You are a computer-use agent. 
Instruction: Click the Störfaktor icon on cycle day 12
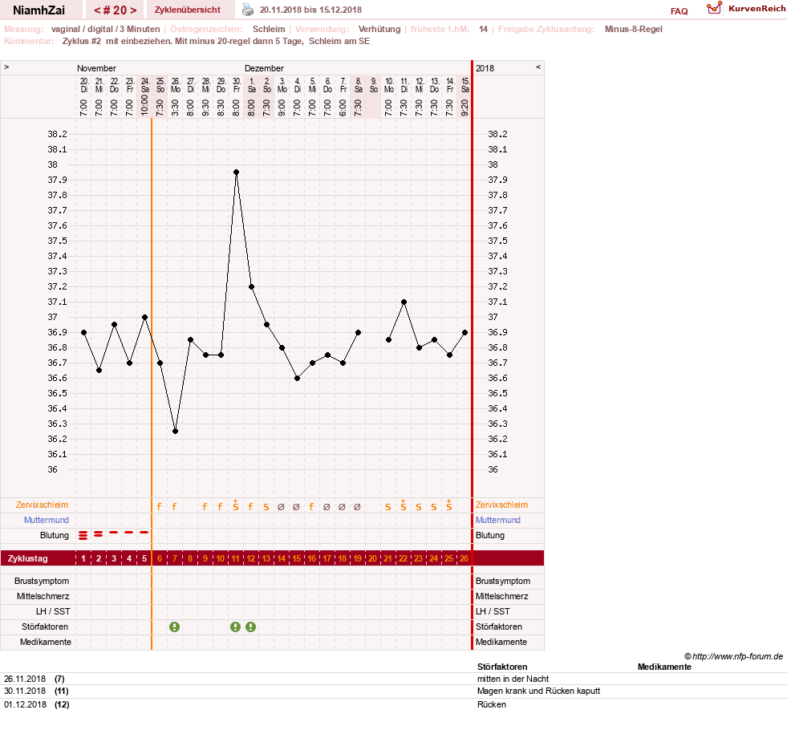[x=250, y=627]
